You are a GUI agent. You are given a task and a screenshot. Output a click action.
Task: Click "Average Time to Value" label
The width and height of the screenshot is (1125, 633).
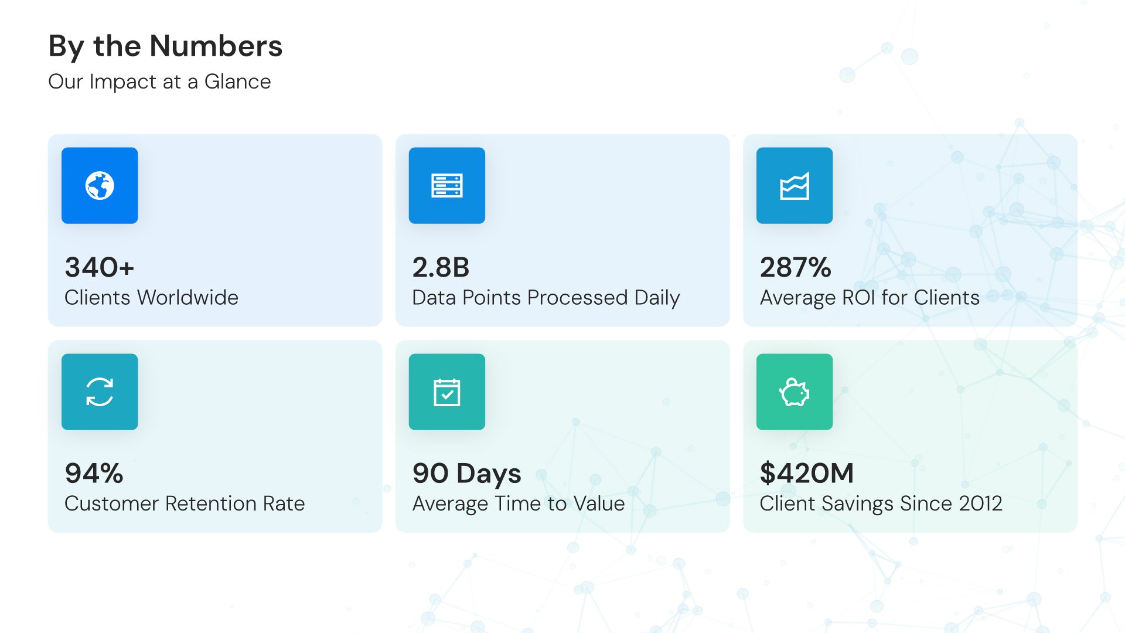[519, 503]
